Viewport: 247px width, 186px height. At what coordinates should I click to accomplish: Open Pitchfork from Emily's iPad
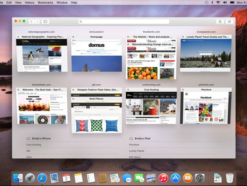pos(134,145)
